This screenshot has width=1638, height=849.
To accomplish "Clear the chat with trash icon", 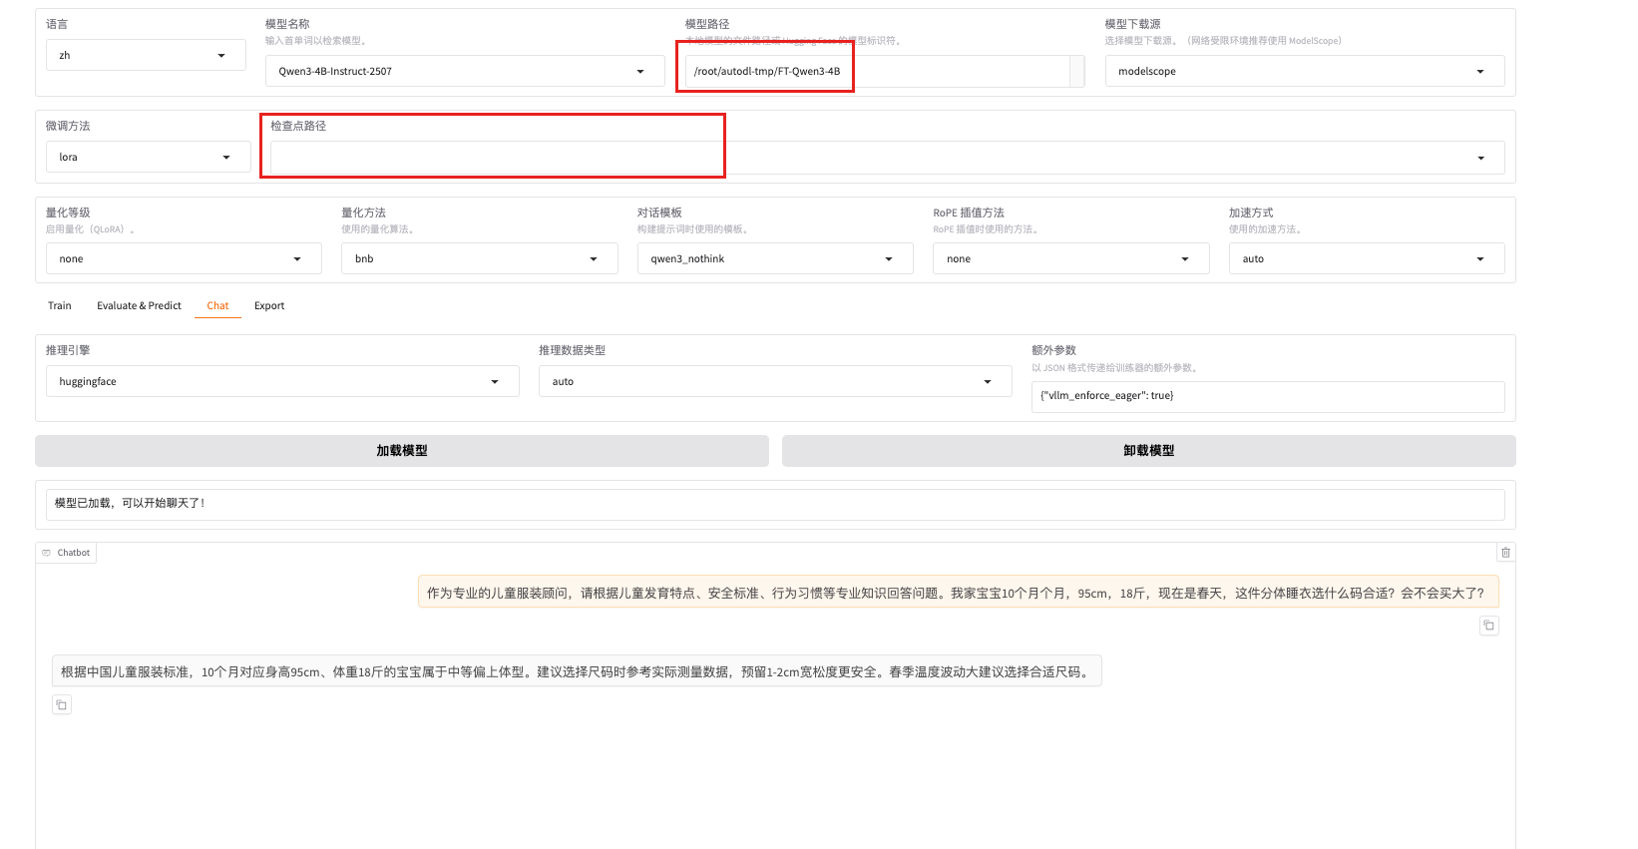I will click(x=1506, y=553).
